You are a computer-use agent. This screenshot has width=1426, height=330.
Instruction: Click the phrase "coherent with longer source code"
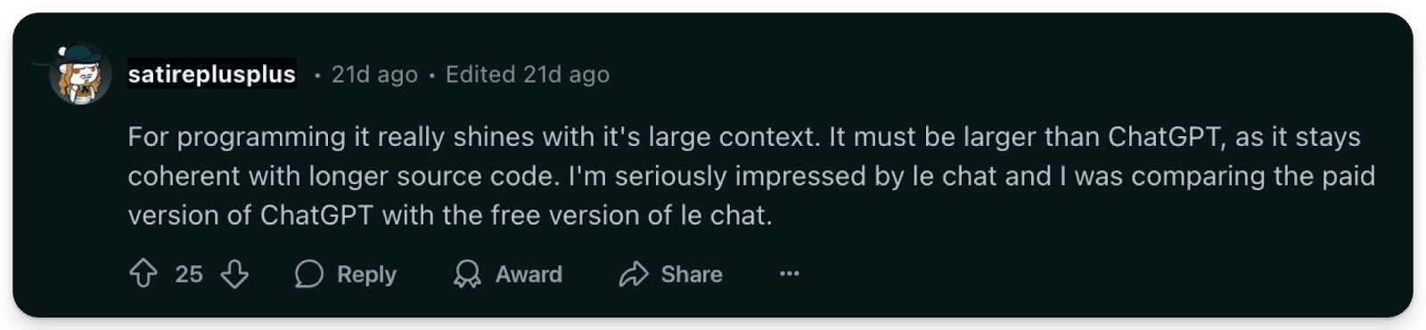pos(344,176)
